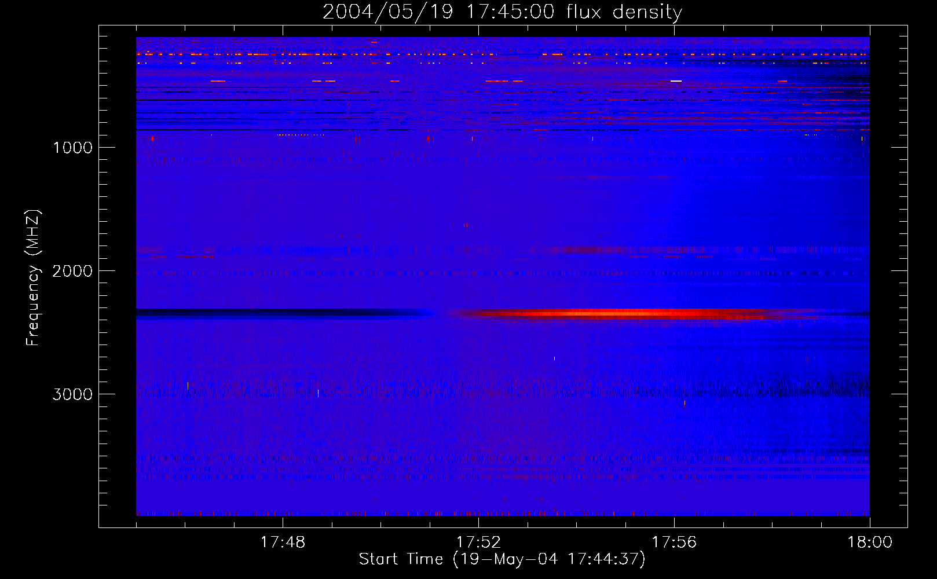Click the 1000 frequency tick label
The width and height of the screenshot is (937, 579).
pyautogui.click(x=72, y=148)
